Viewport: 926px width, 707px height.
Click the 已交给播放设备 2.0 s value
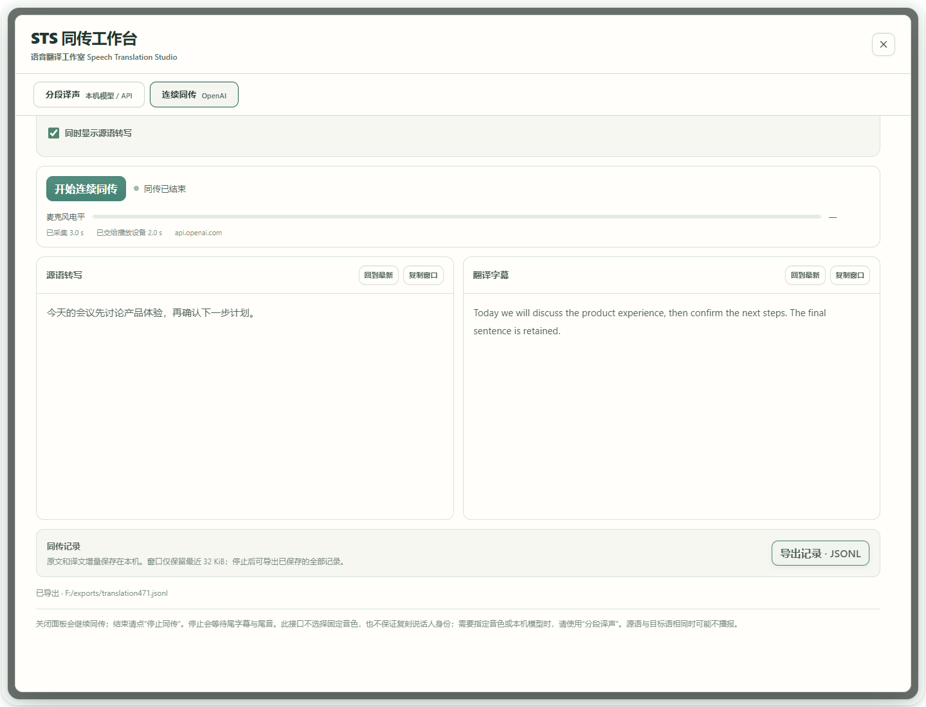click(129, 233)
